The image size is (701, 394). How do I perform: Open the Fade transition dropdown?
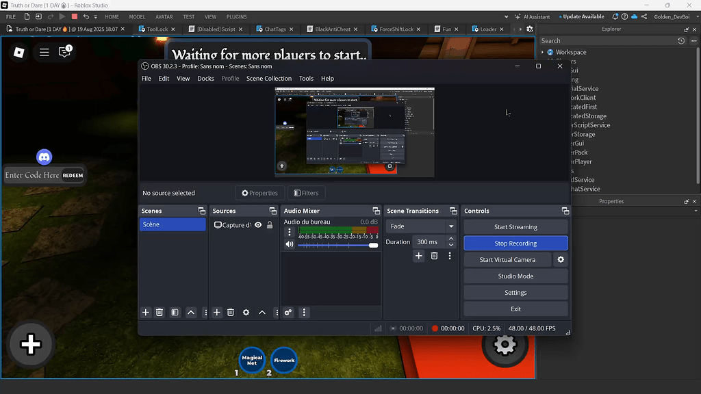pos(420,226)
